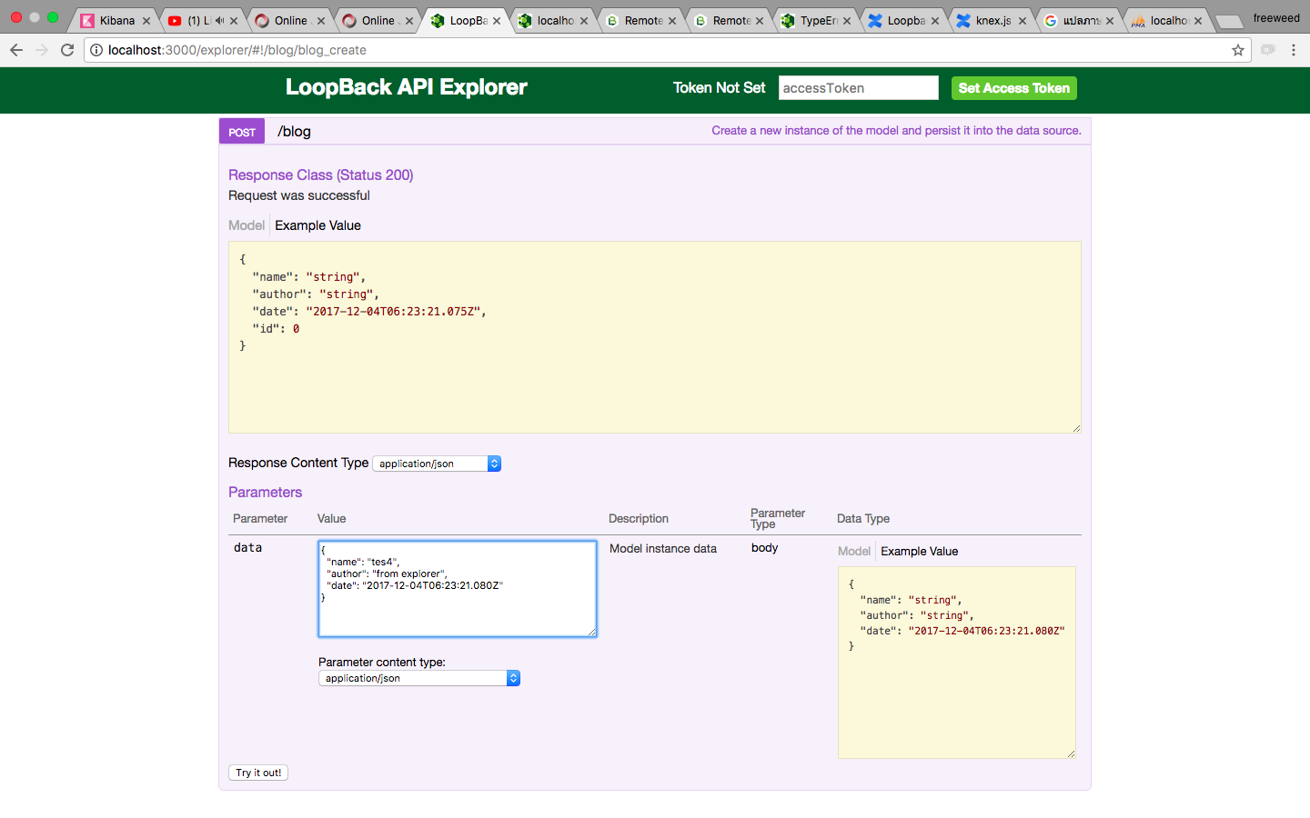Click the Request was successful text

coord(299,195)
